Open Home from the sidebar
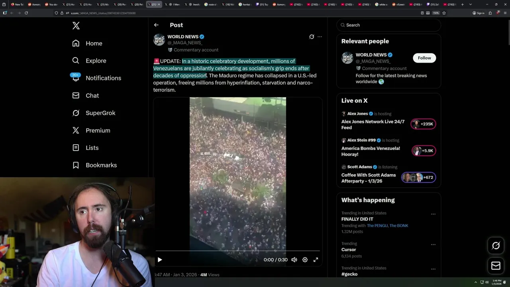 87,43
